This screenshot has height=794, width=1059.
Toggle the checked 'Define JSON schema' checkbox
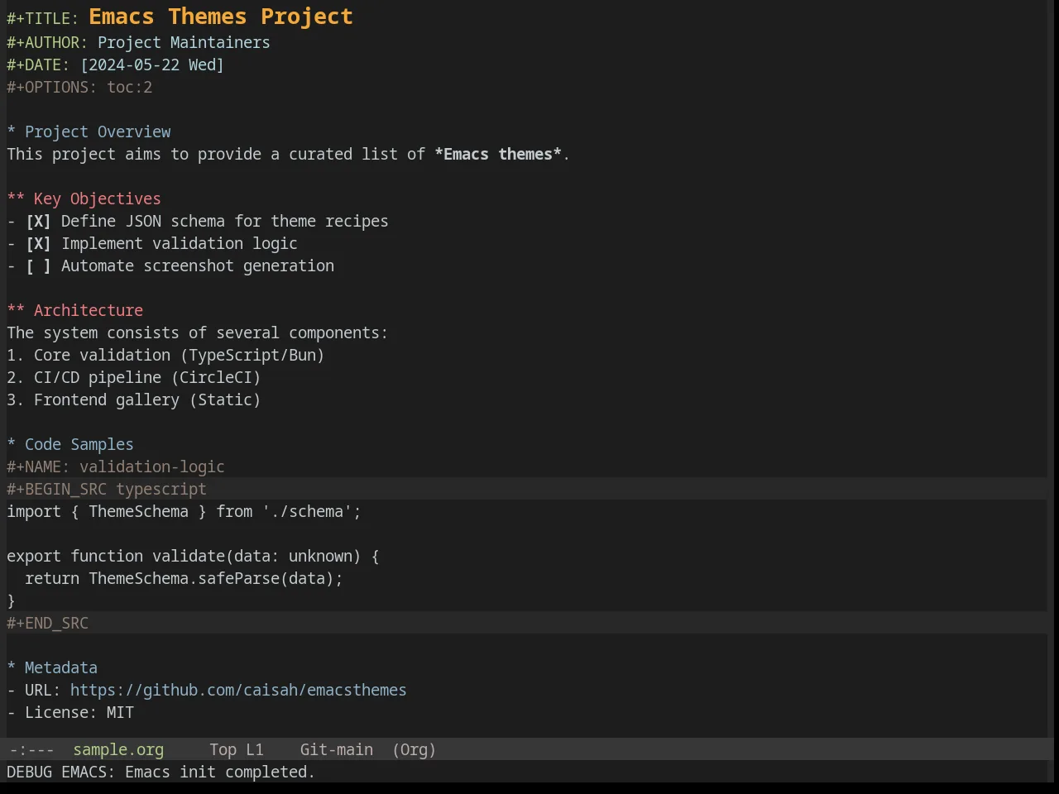(38, 222)
